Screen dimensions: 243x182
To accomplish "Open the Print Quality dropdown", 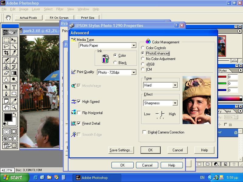I will (134, 72).
